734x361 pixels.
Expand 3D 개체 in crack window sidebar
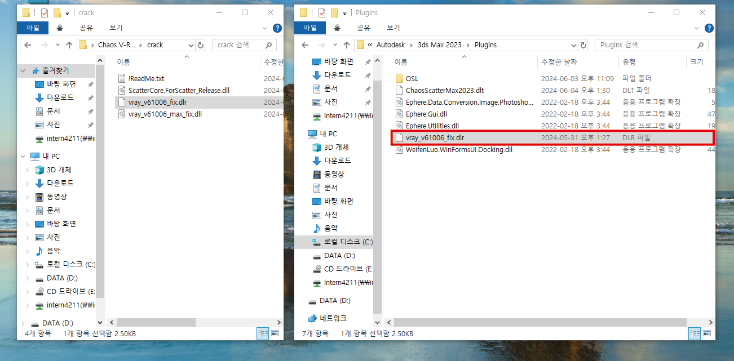tap(28, 170)
